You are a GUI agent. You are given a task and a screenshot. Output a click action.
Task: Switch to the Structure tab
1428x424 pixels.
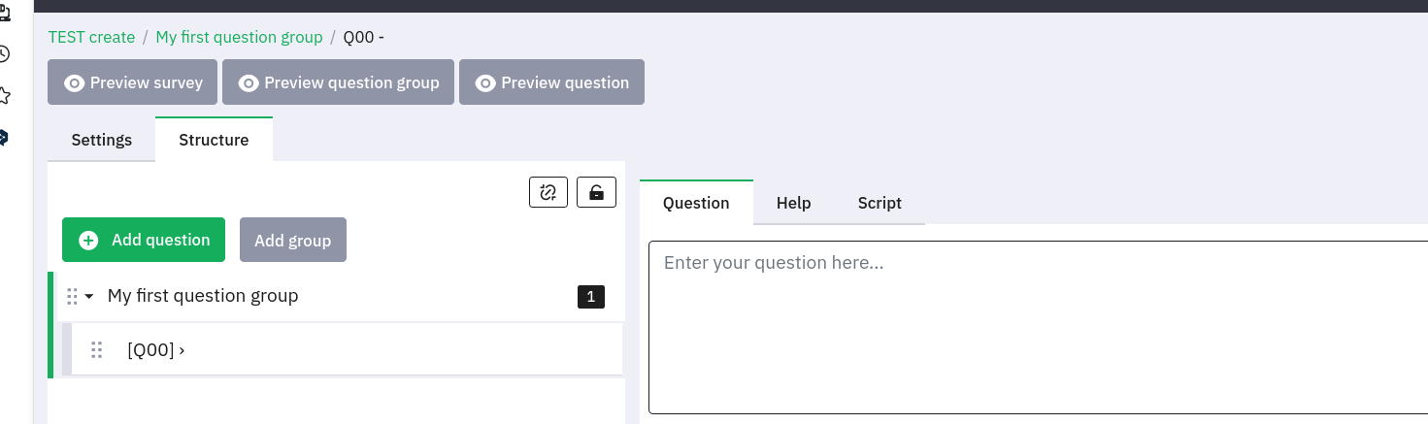(214, 140)
